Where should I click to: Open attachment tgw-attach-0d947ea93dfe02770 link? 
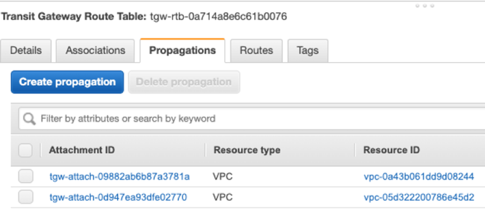coord(118,197)
